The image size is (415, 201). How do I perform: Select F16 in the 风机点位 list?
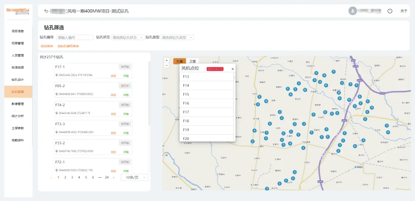click(206, 103)
